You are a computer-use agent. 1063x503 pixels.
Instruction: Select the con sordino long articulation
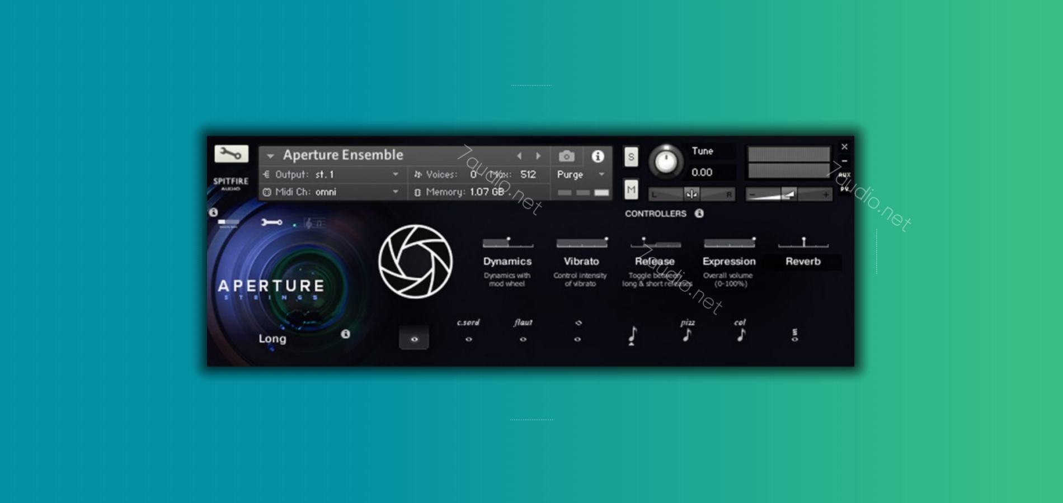[x=468, y=331]
